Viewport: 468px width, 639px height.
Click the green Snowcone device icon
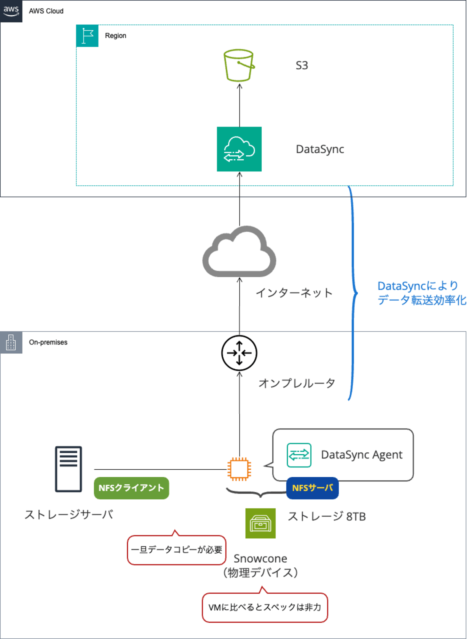coord(260,523)
